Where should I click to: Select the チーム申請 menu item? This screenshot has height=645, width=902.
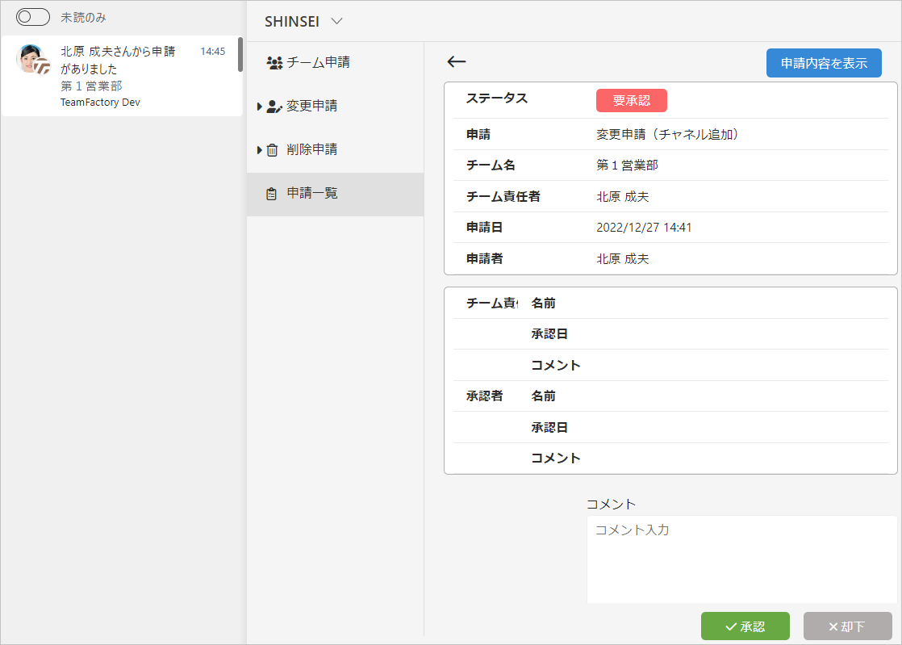[336, 63]
